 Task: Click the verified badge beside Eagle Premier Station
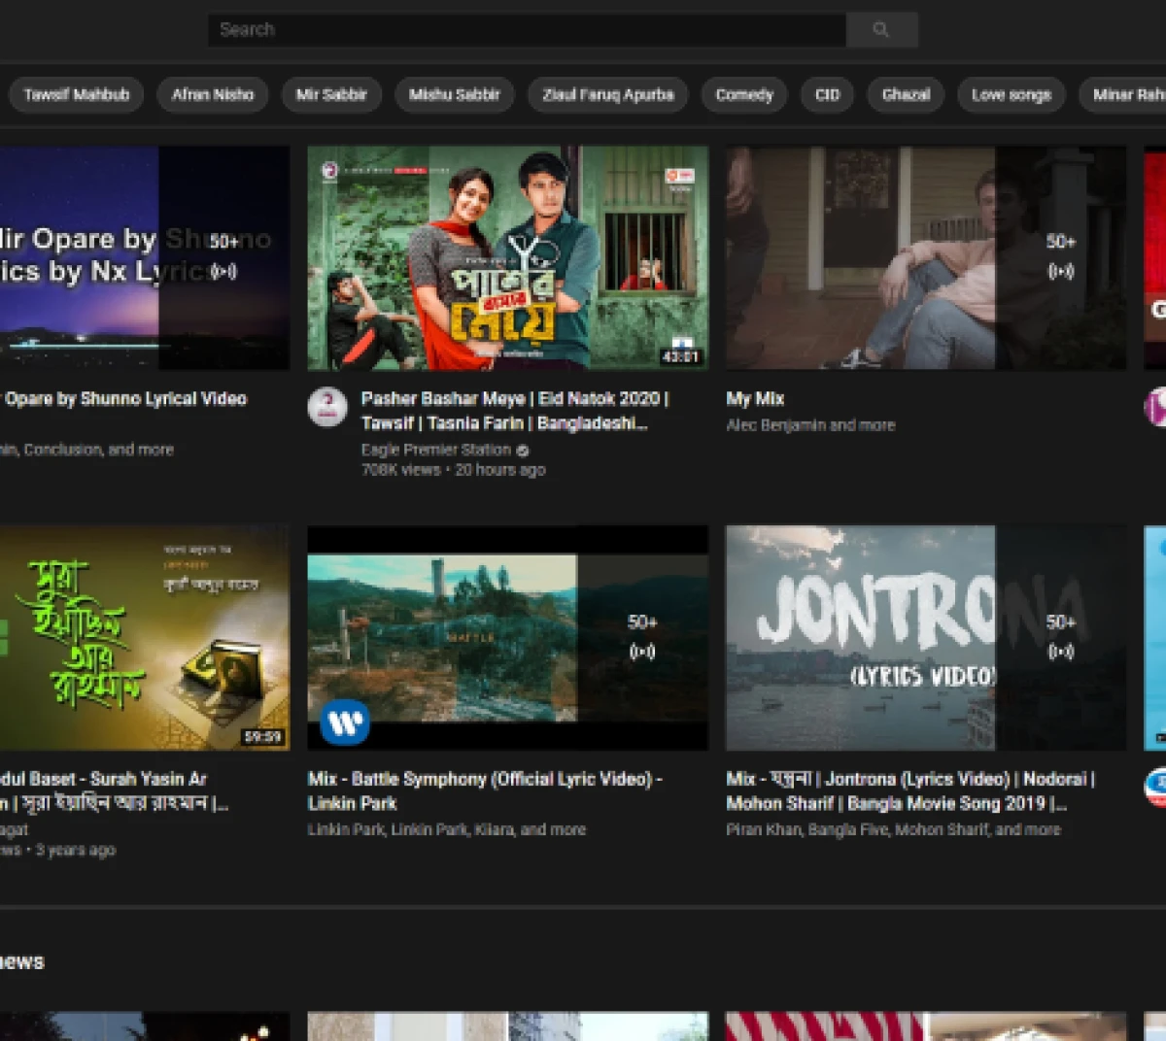(x=523, y=451)
